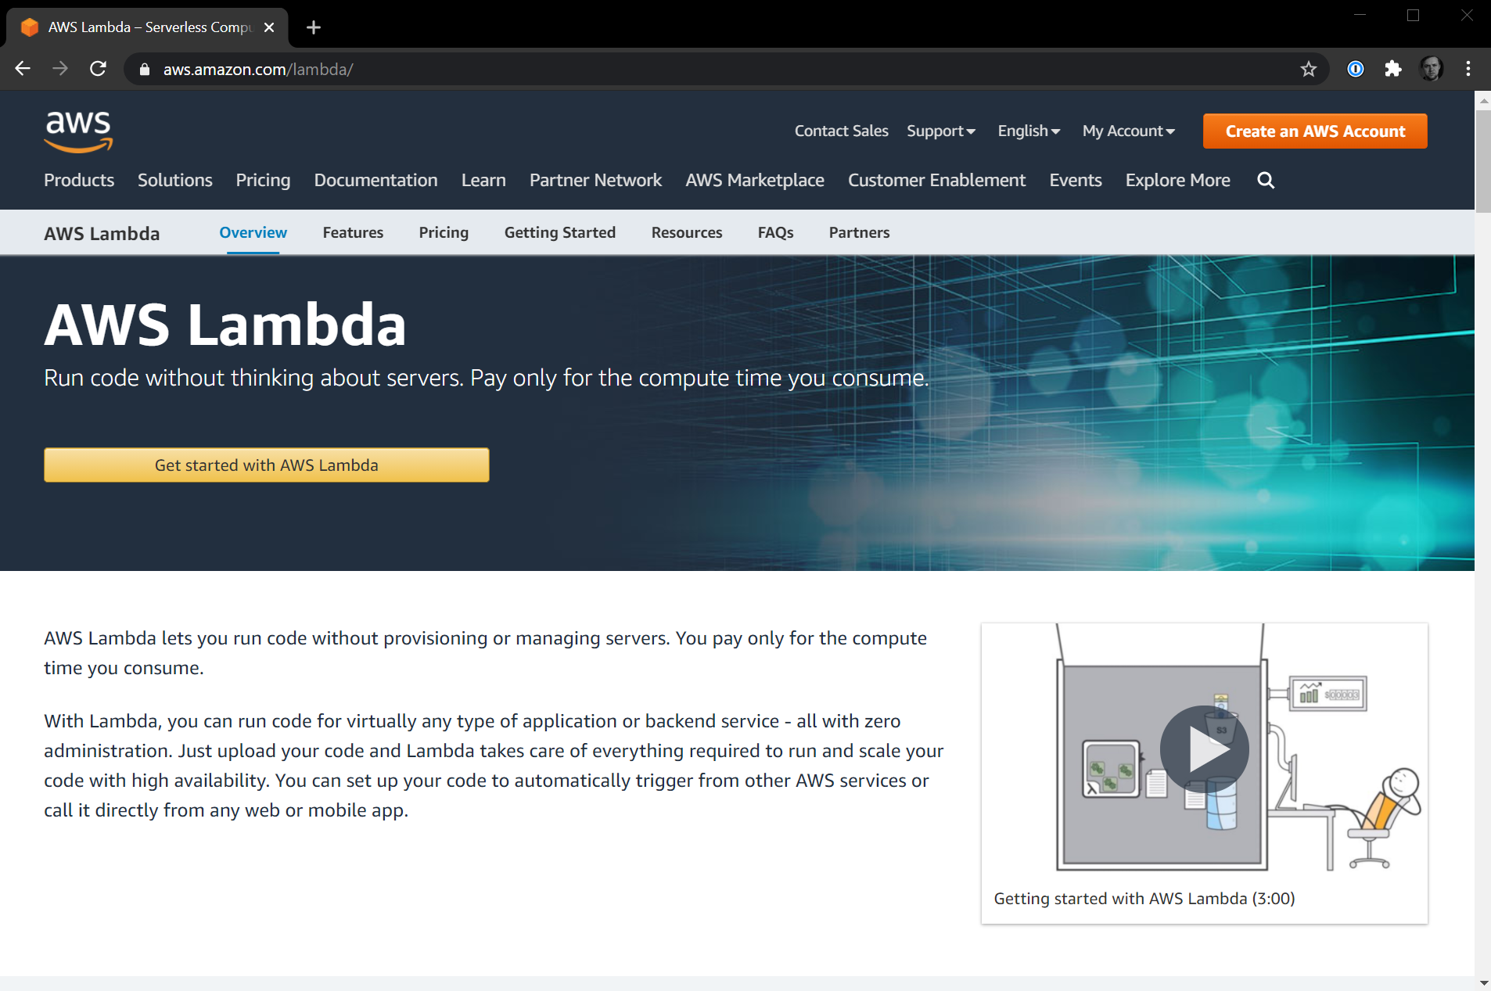Viewport: 1491px width, 991px height.
Task: Click the video thumbnail illustration
Action: 1204,748
